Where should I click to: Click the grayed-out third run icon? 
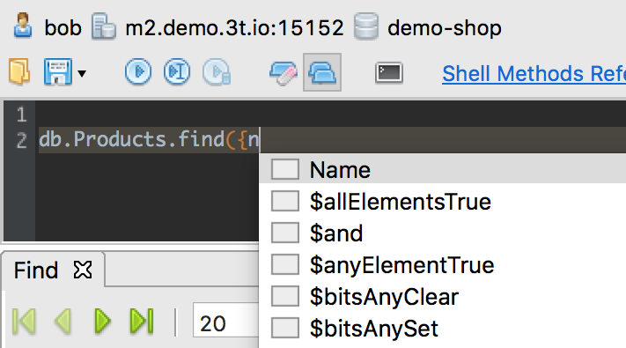pos(217,72)
